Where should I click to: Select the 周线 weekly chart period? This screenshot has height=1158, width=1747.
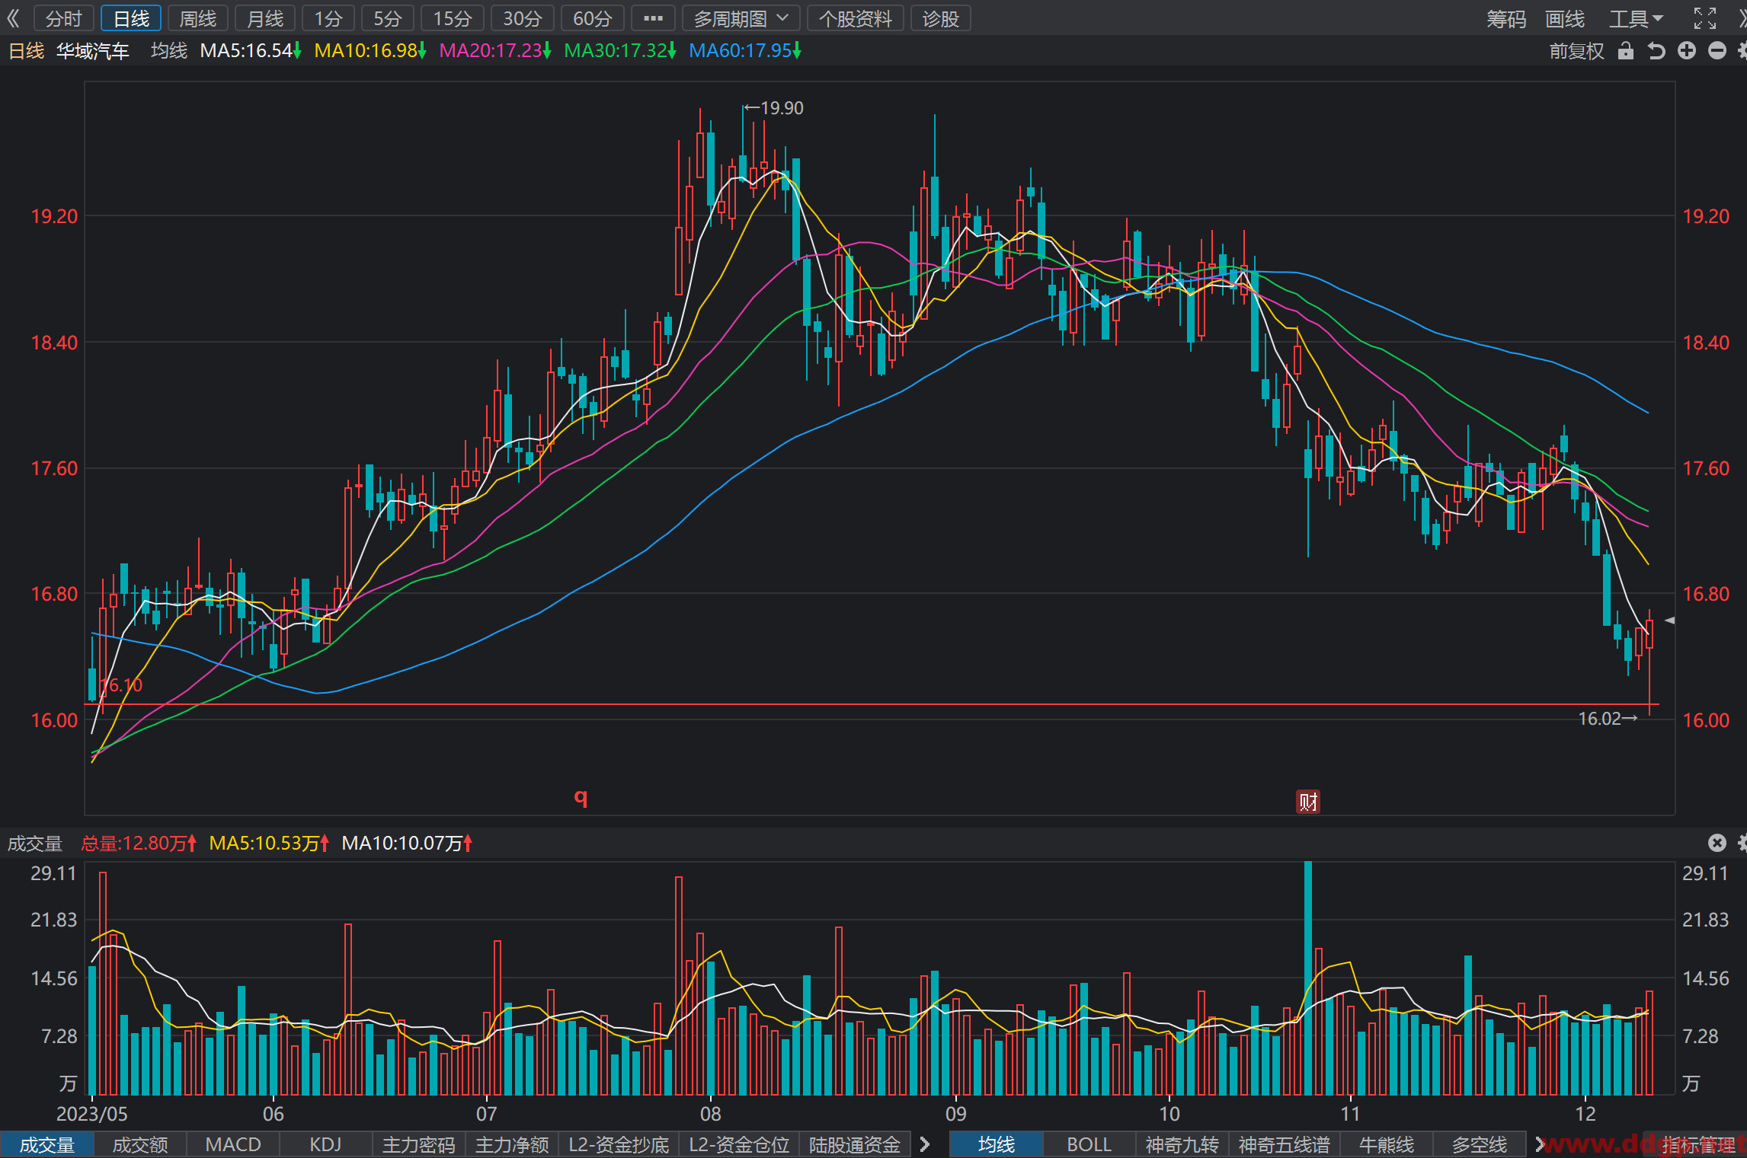pyautogui.click(x=198, y=18)
